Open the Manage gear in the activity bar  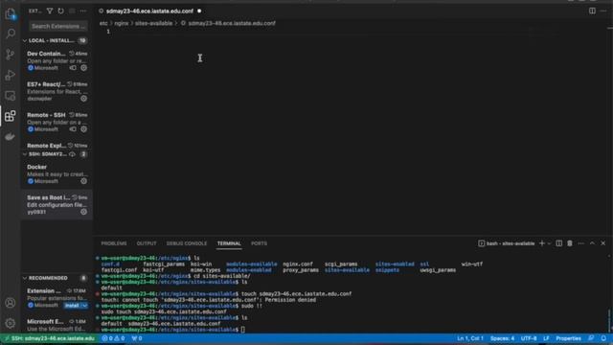[11, 323]
